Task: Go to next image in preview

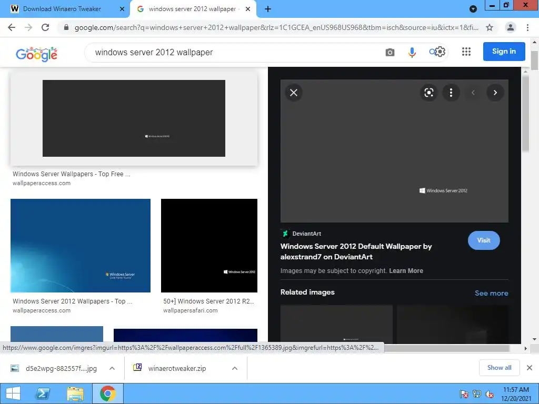Action: click(x=495, y=93)
